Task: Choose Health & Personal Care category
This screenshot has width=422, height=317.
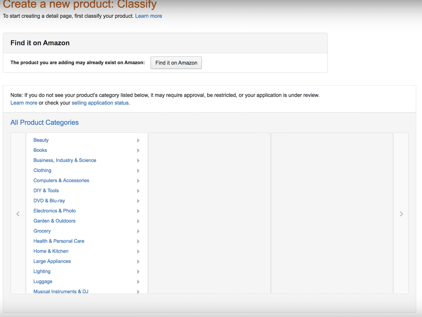Action: (x=59, y=241)
